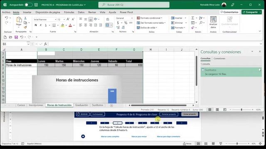Click the Cut scissors icon
Viewport: 266px width, 149px height.
tap(25, 18)
